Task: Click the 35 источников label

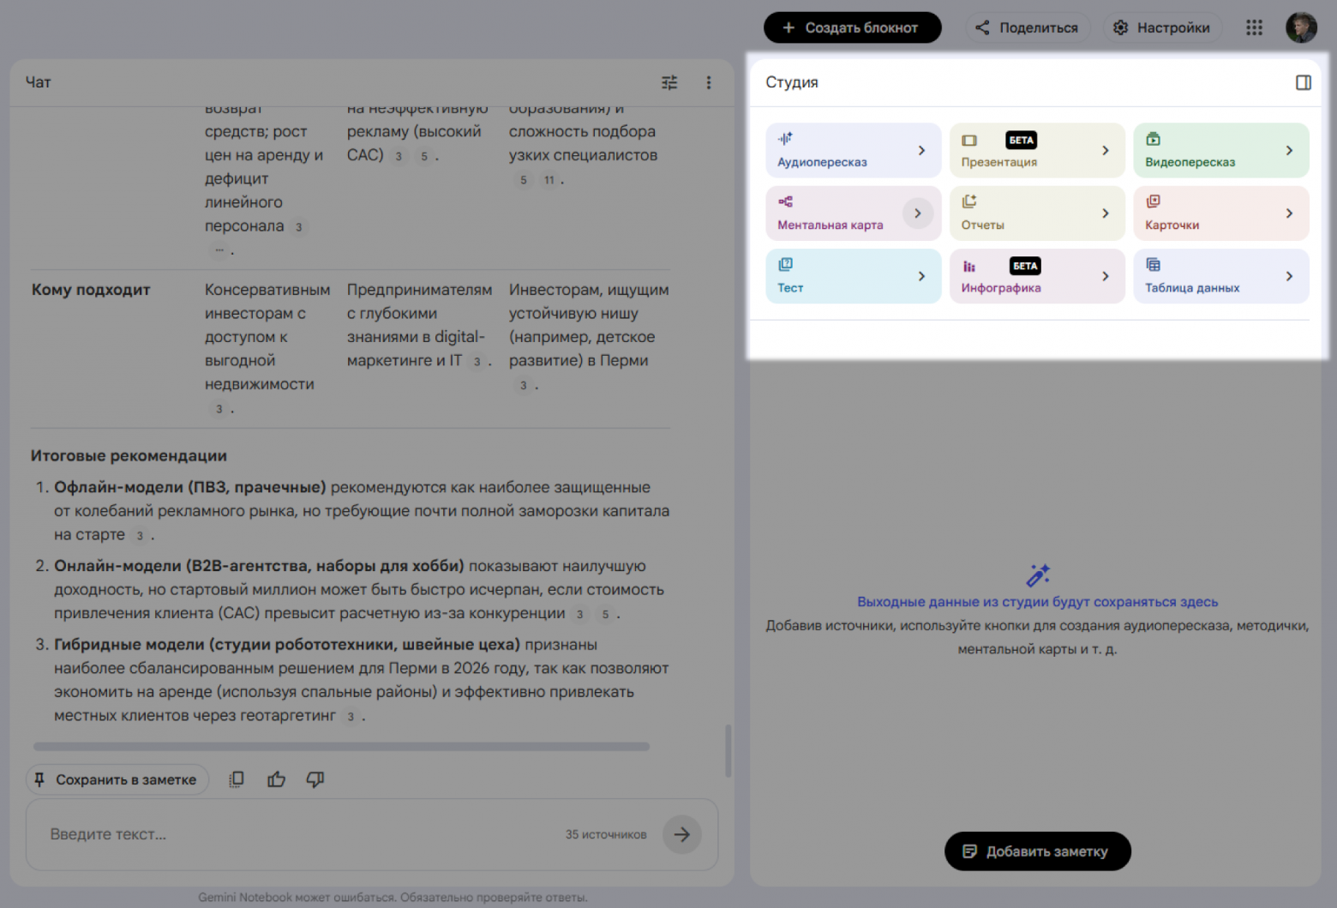Action: [x=606, y=834]
